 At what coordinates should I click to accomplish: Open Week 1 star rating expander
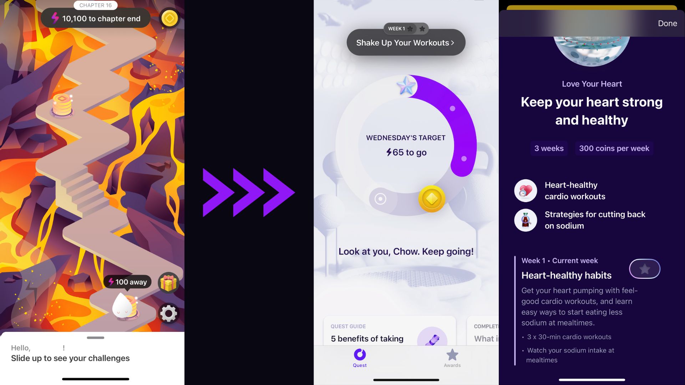click(x=406, y=28)
